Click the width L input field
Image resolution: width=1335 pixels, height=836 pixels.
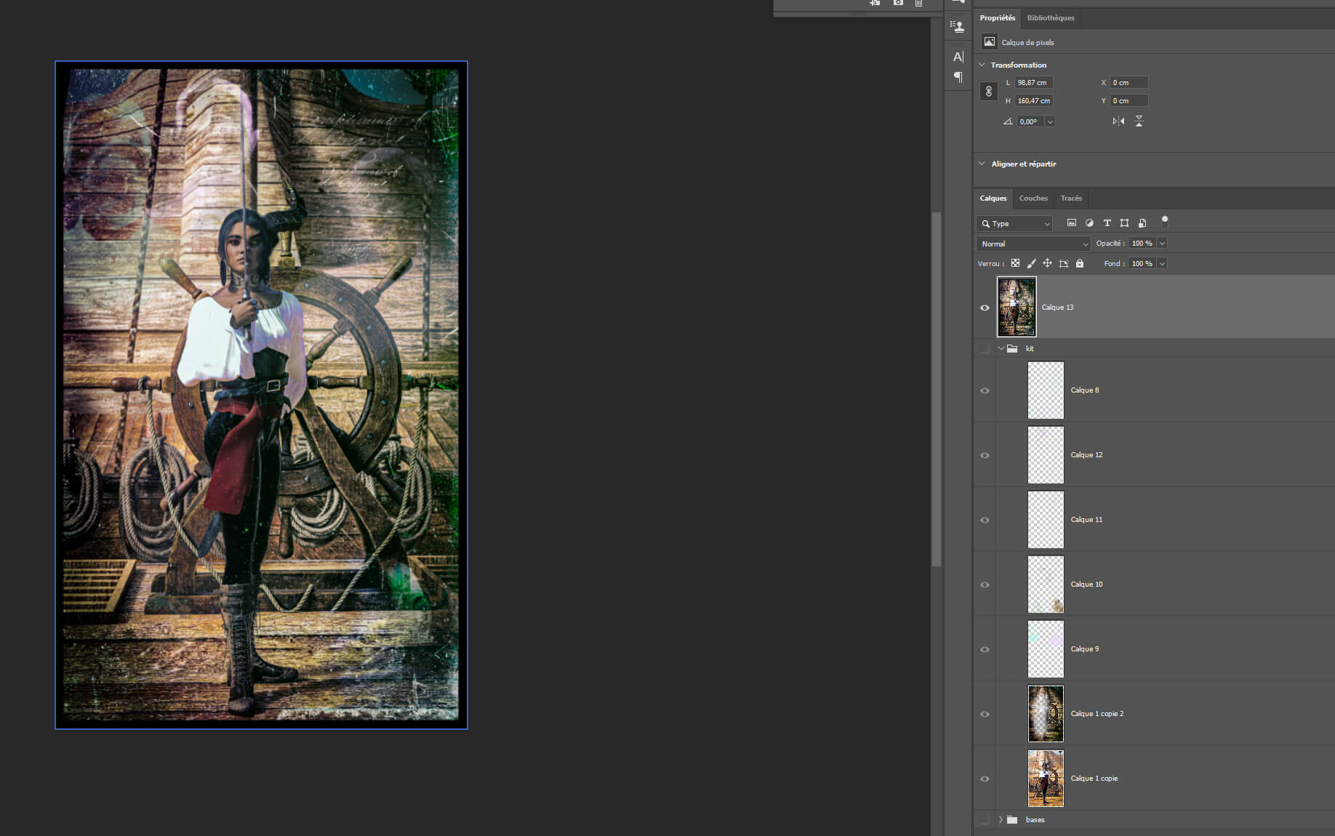coord(1033,83)
